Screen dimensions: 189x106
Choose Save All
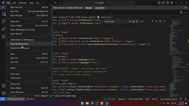pos(29,62)
